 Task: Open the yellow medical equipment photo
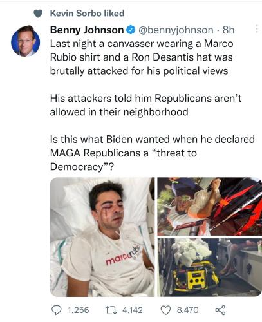coord(210,267)
